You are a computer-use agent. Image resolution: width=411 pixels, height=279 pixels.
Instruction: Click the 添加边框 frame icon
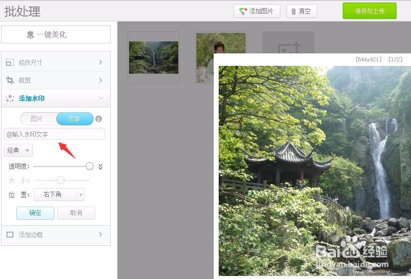click(x=10, y=235)
